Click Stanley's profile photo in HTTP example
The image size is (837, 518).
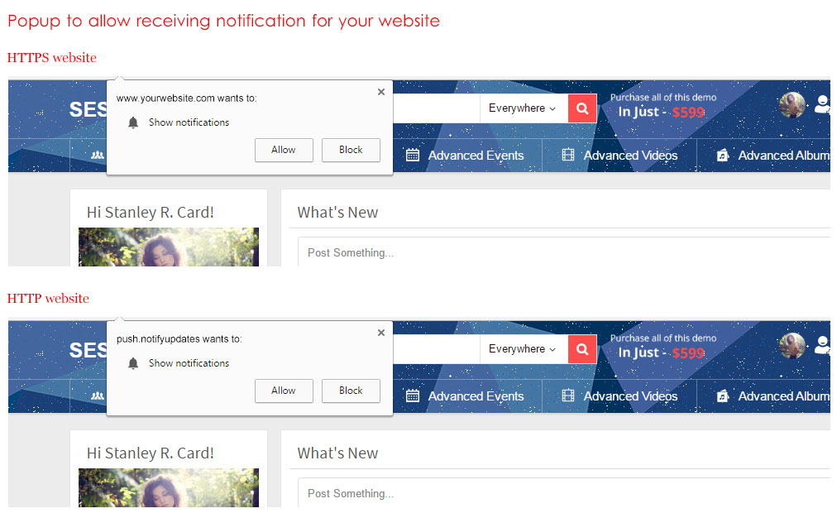169,487
